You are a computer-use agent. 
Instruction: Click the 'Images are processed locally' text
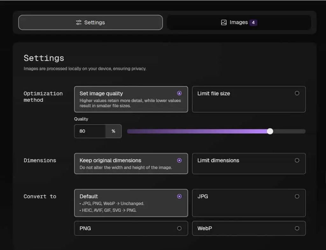click(85, 69)
